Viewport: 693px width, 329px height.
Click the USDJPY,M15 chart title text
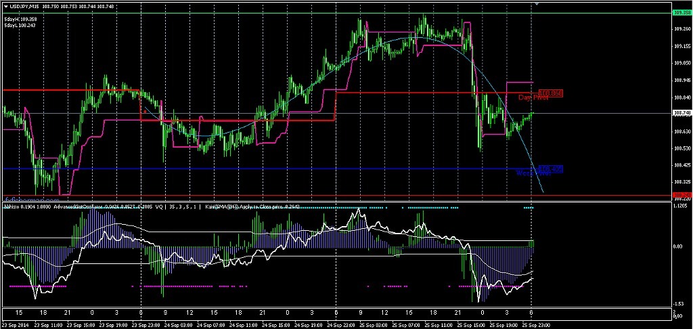coord(26,7)
